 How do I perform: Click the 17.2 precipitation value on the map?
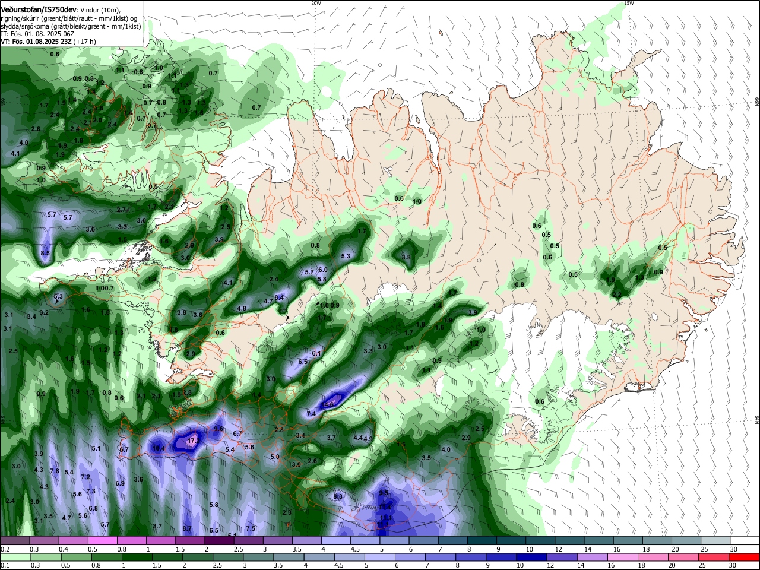pyautogui.click(x=192, y=441)
